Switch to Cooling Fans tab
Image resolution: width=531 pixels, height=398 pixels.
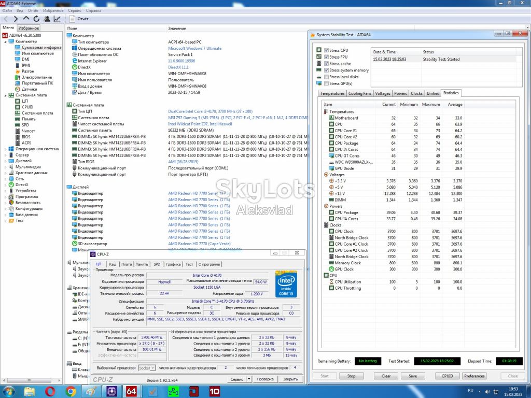click(360, 93)
